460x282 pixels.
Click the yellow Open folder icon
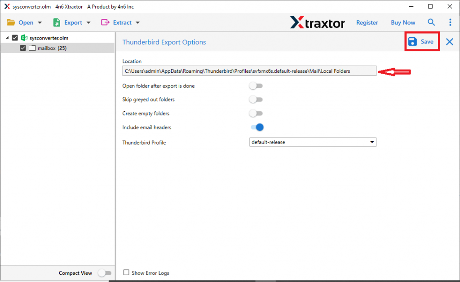(x=11, y=22)
